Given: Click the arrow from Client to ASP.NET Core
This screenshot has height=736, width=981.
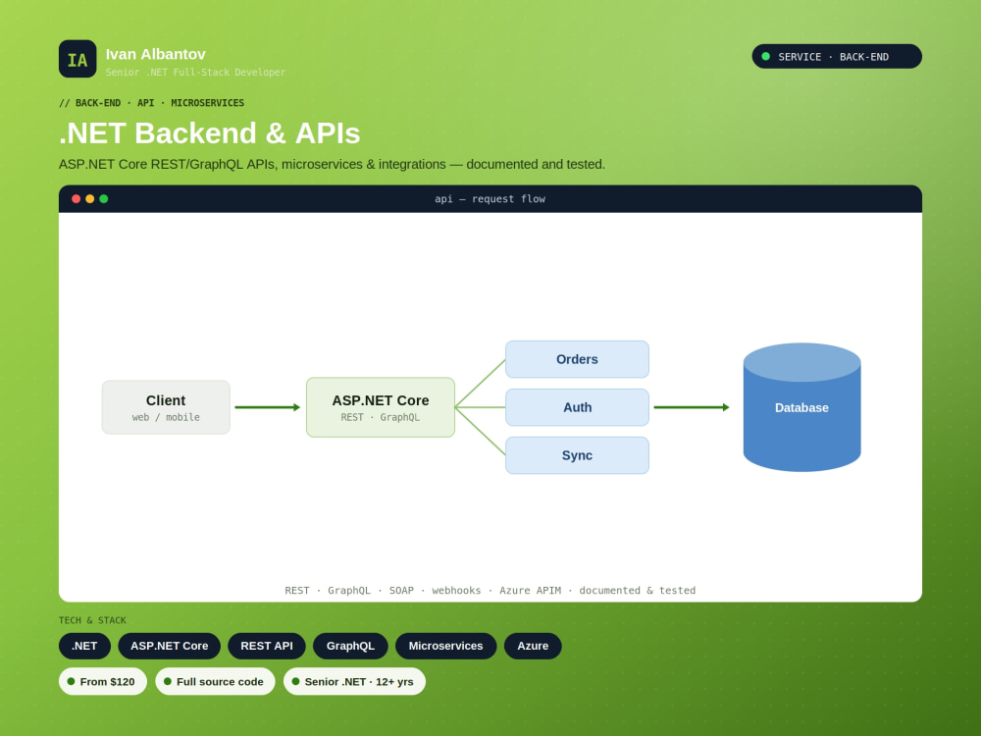Looking at the screenshot, I should pos(268,407).
